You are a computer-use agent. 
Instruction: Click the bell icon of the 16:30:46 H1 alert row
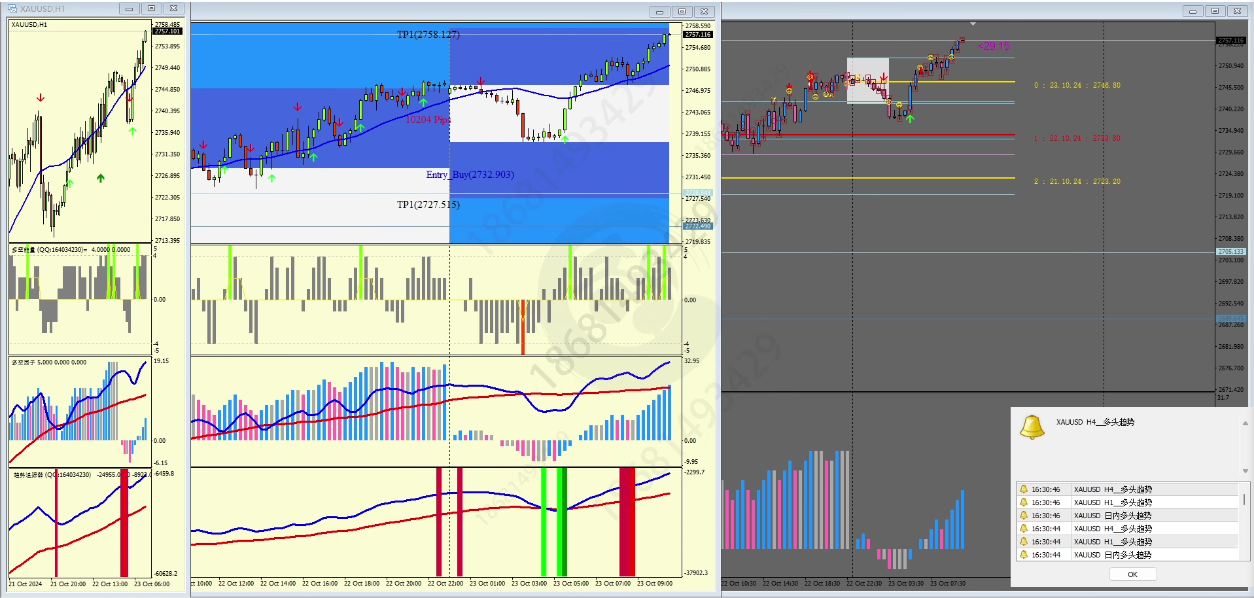(x=1024, y=502)
